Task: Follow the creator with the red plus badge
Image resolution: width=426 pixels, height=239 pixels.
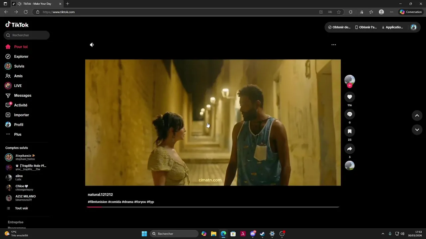Action: [349, 86]
